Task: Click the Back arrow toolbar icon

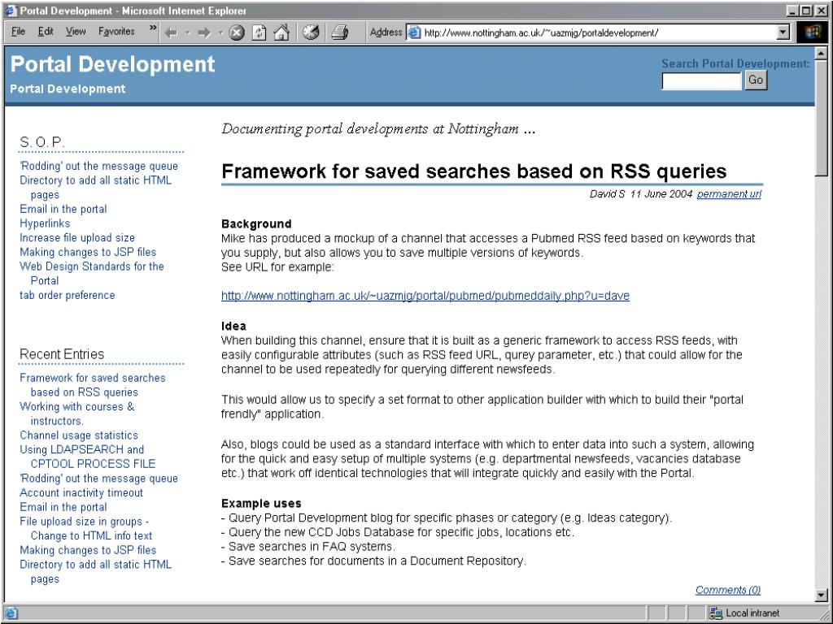Action: [x=171, y=32]
